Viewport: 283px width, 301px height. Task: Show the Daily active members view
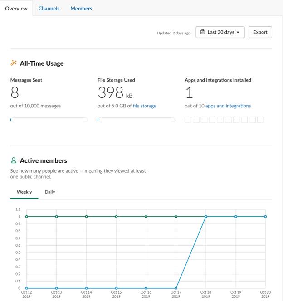pyautogui.click(x=50, y=192)
